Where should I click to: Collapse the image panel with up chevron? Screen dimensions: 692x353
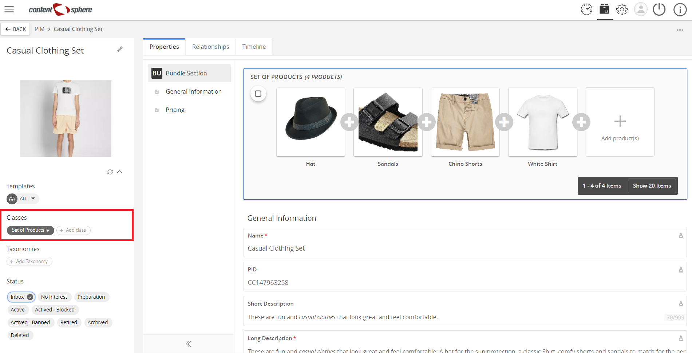[x=119, y=172]
